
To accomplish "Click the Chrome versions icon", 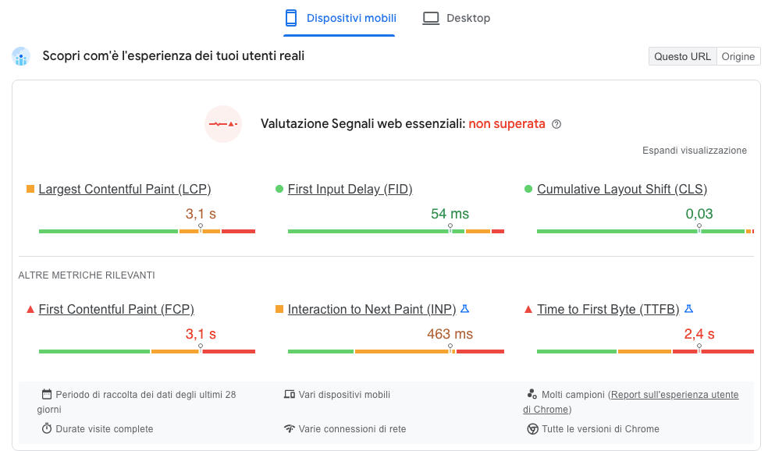I will [x=532, y=428].
